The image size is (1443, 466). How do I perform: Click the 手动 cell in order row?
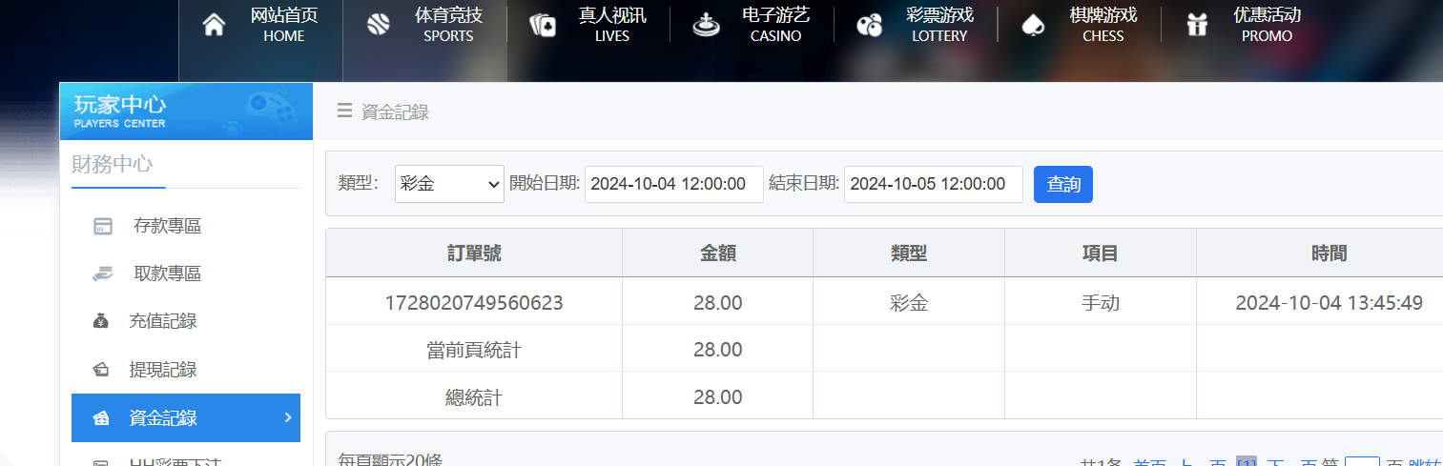point(1101,303)
